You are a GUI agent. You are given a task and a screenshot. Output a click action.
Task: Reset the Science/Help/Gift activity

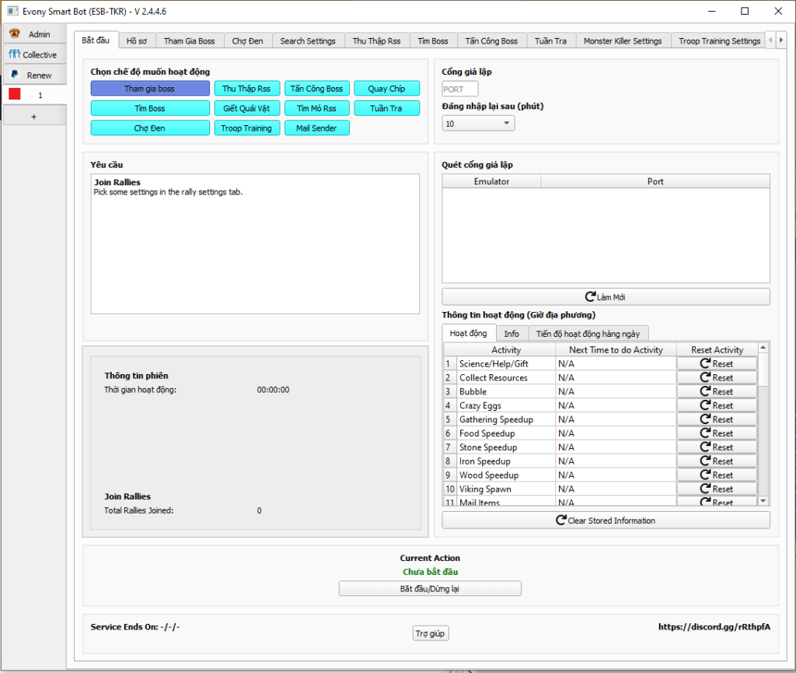(716, 363)
